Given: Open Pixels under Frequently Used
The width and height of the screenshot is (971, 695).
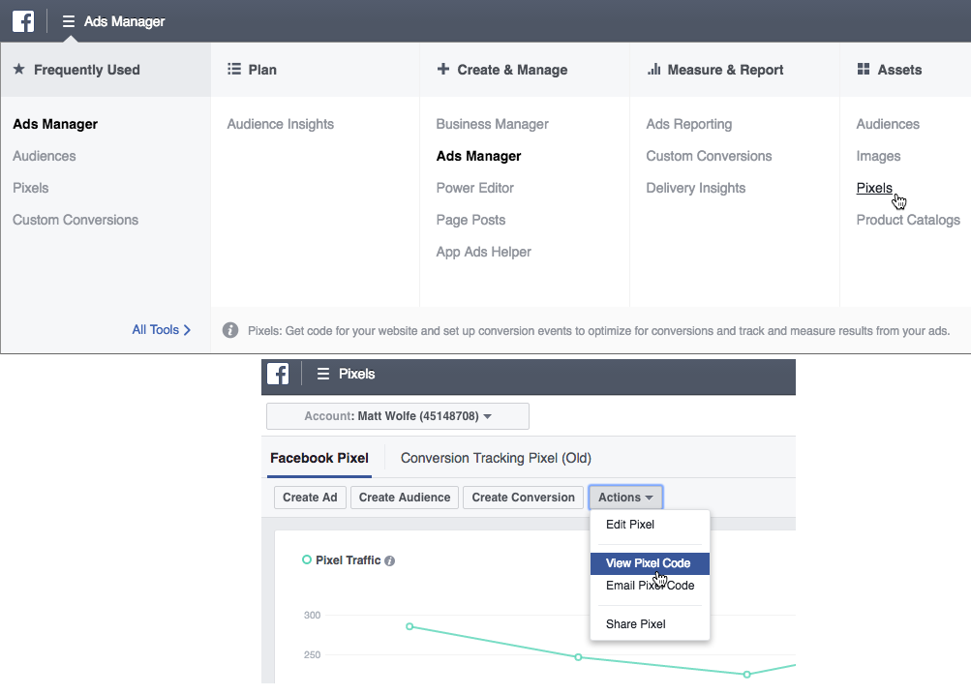Looking at the screenshot, I should (30, 188).
